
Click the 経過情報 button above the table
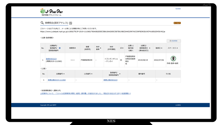[174, 41]
